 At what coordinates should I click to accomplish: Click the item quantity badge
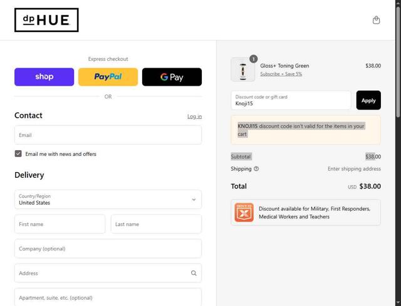click(253, 59)
